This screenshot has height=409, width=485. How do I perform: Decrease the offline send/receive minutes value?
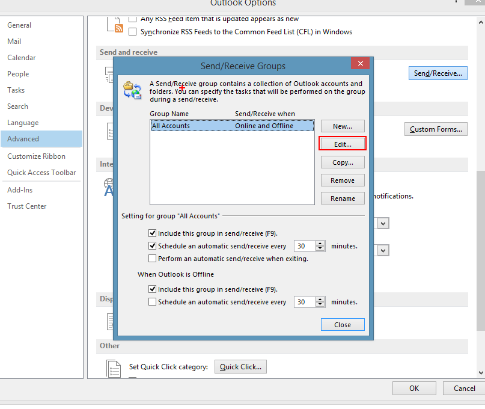[320, 304]
